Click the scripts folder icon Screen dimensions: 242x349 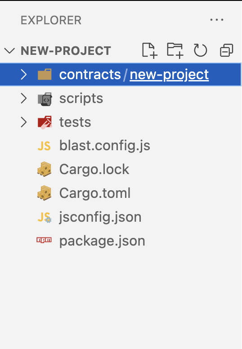(45, 99)
